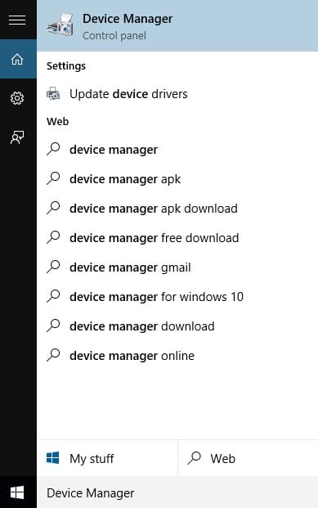Click magnifier icon beside "device manager apk download"
This screenshot has width=318, height=508.
[53, 208]
